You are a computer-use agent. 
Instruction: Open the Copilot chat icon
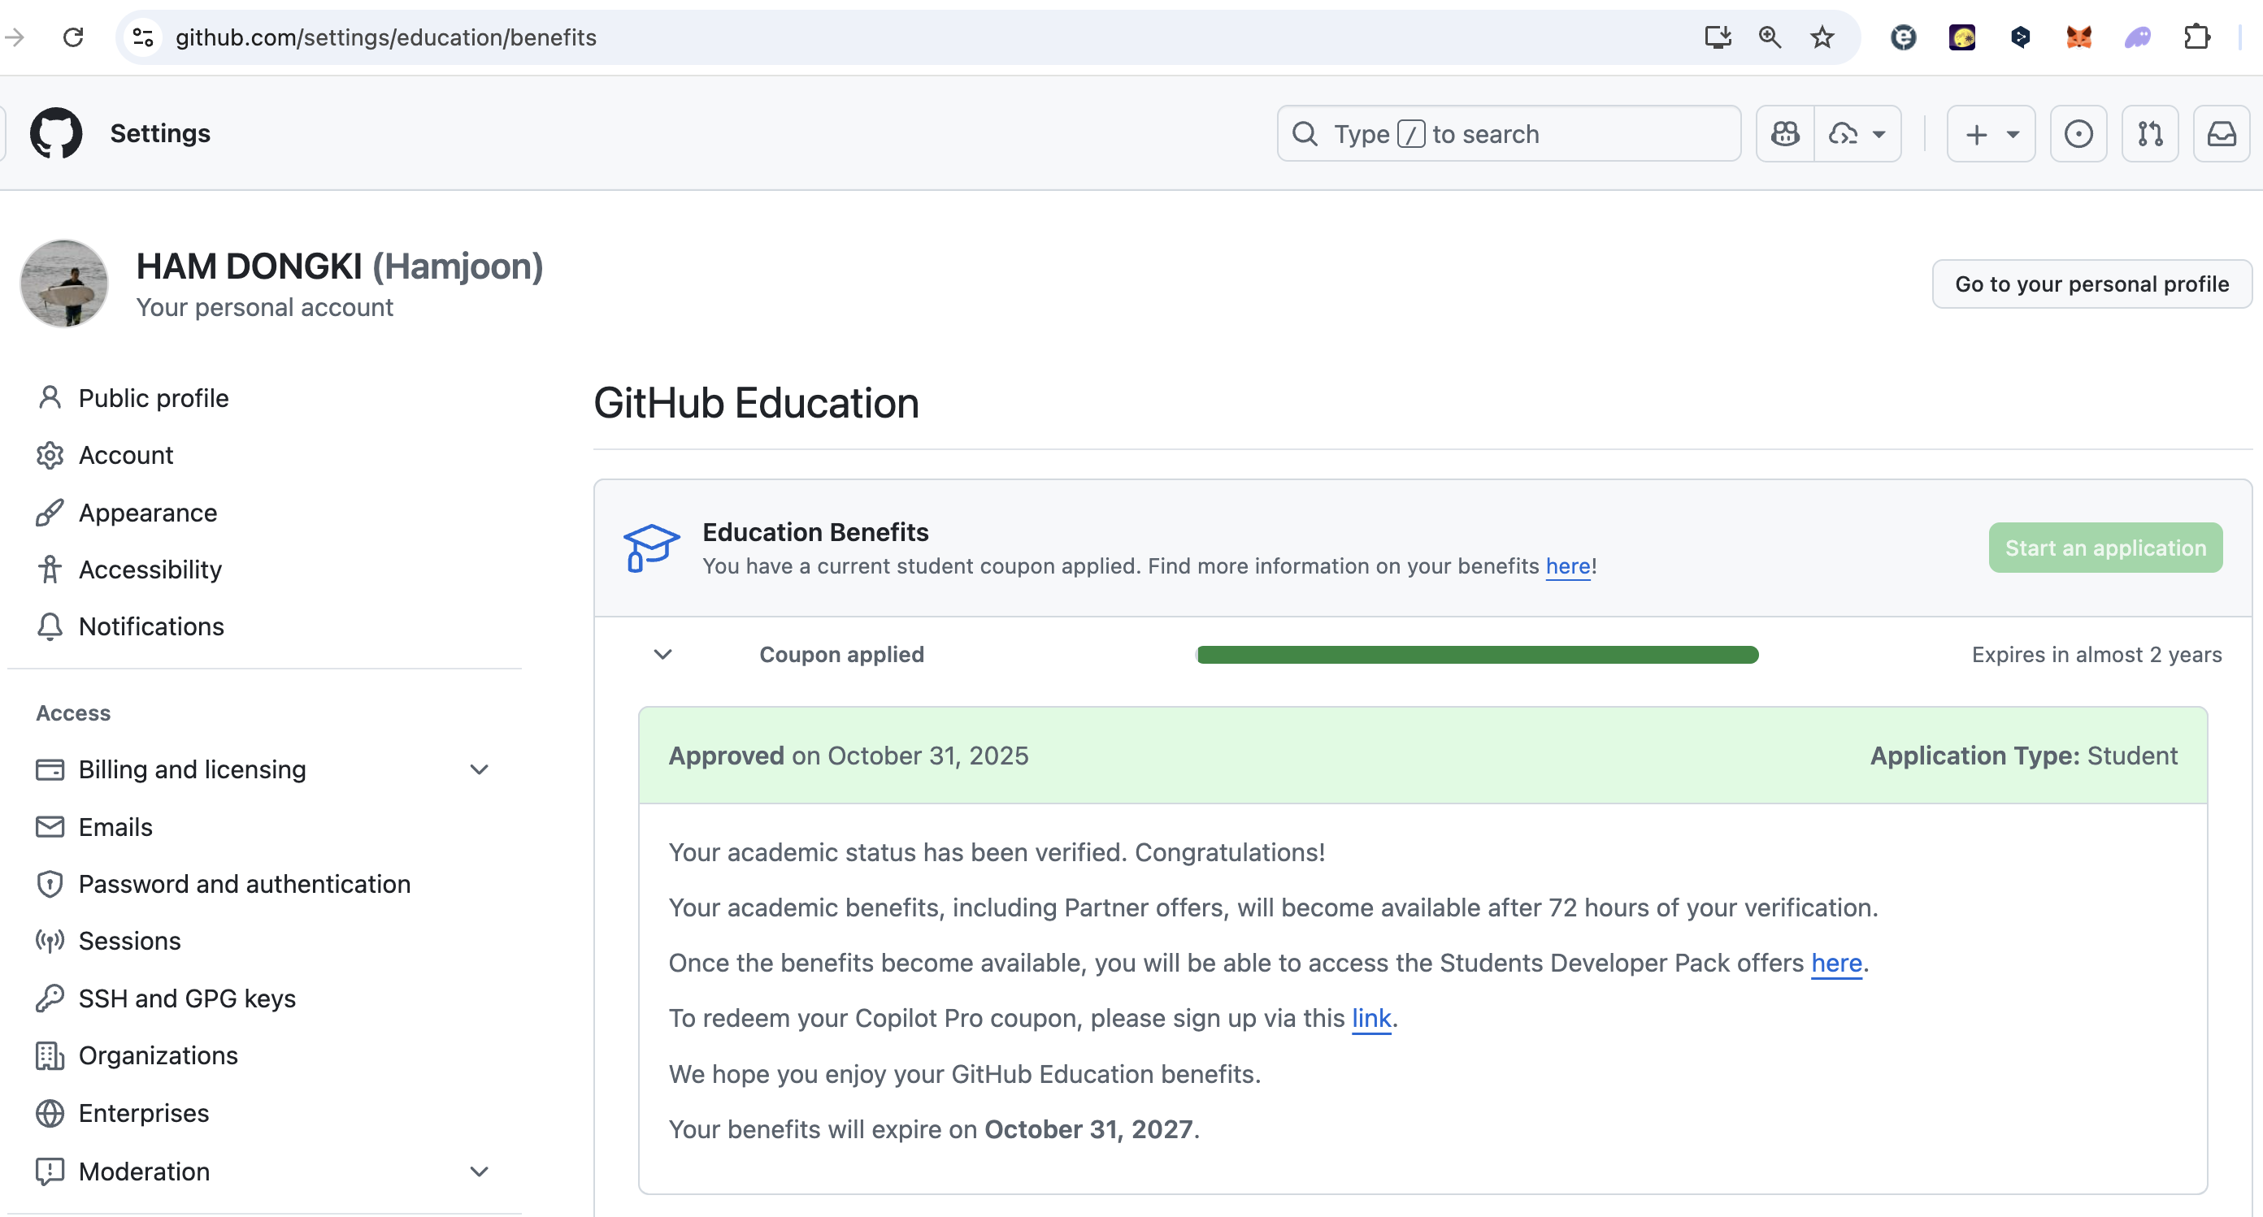click(1784, 133)
